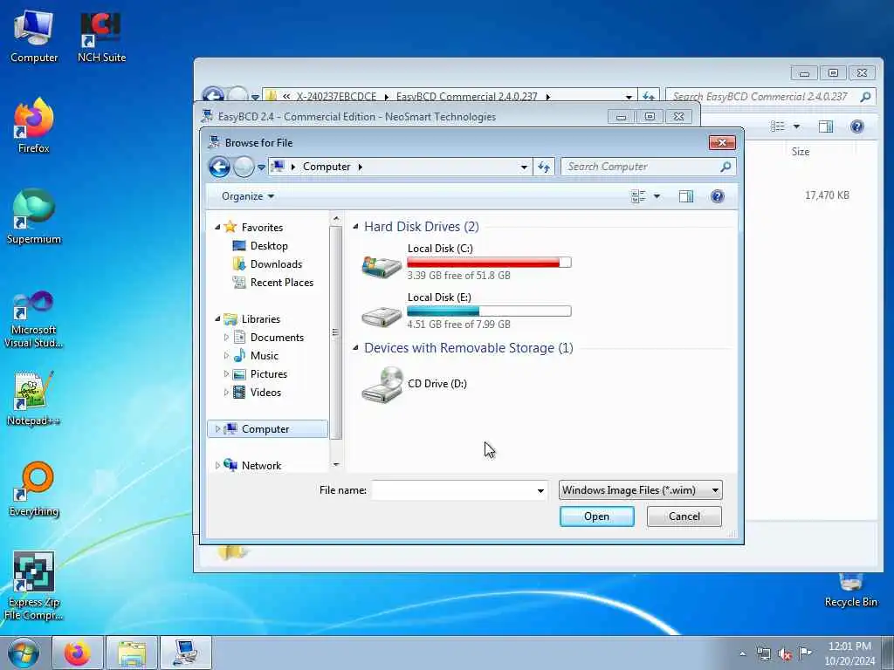Open the Everything search desktop shortcut
This screenshot has width=894, height=670.
[x=34, y=489]
